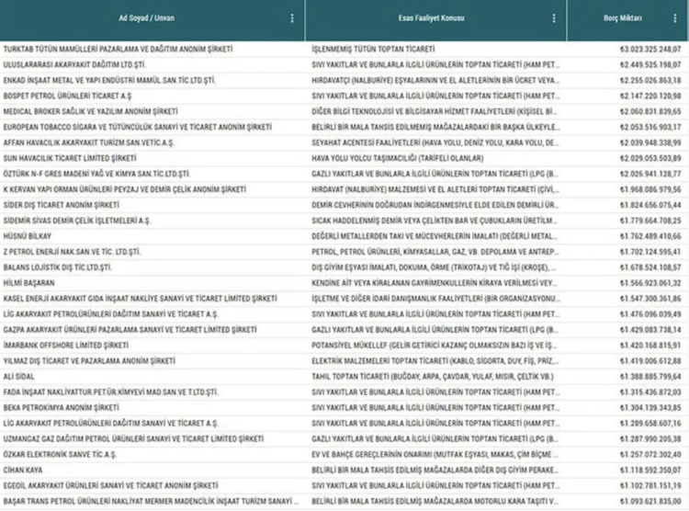The height and width of the screenshot is (511, 689).
Task: Select Z PETROL ENERJİ NAK.SAN. name
Action: click(x=72, y=252)
